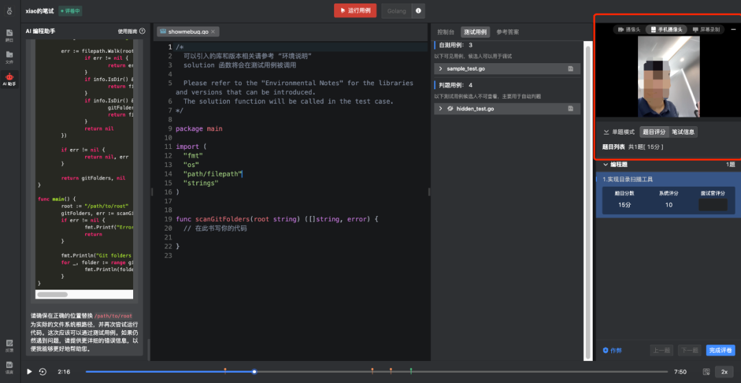Click the func scanGitFolders line in editor
This screenshot has width=741, height=383.
tap(277, 220)
